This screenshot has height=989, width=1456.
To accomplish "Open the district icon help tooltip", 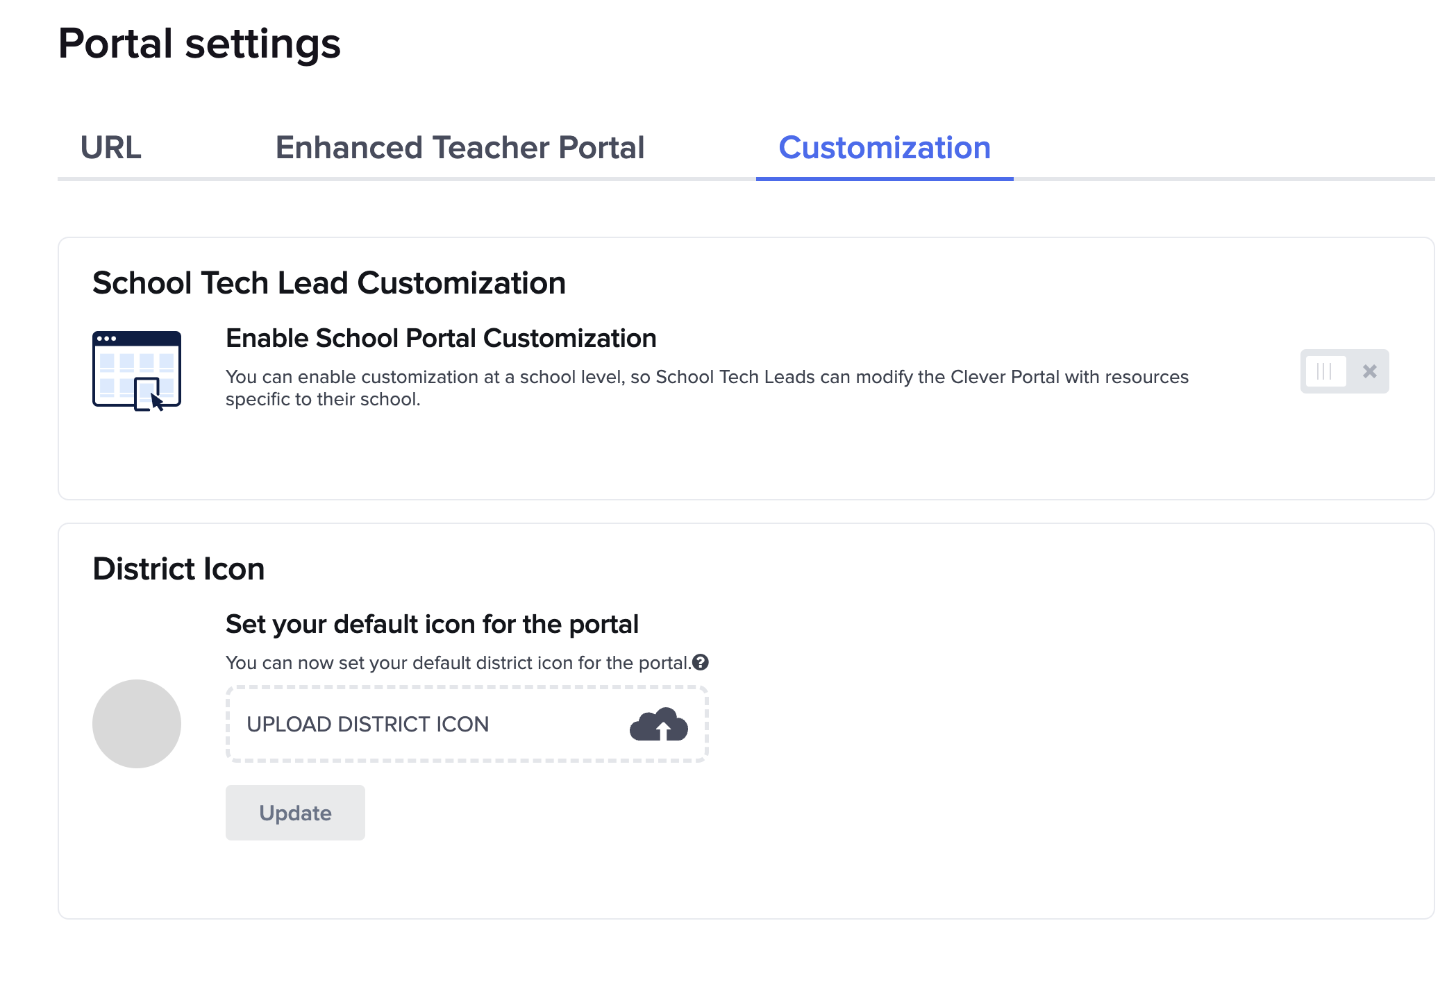I will coord(702,662).
